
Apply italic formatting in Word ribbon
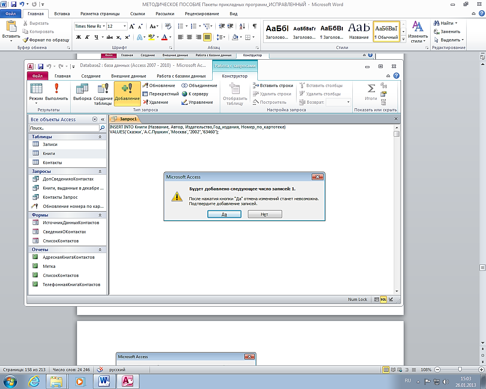(x=87, y=37)
